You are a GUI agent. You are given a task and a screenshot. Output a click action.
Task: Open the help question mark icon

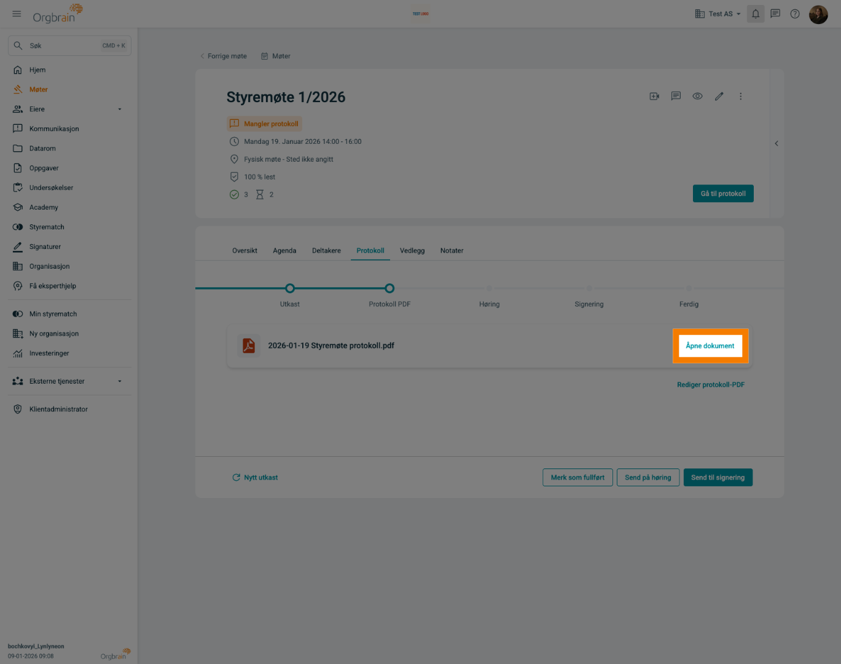[x=795, y=14]
